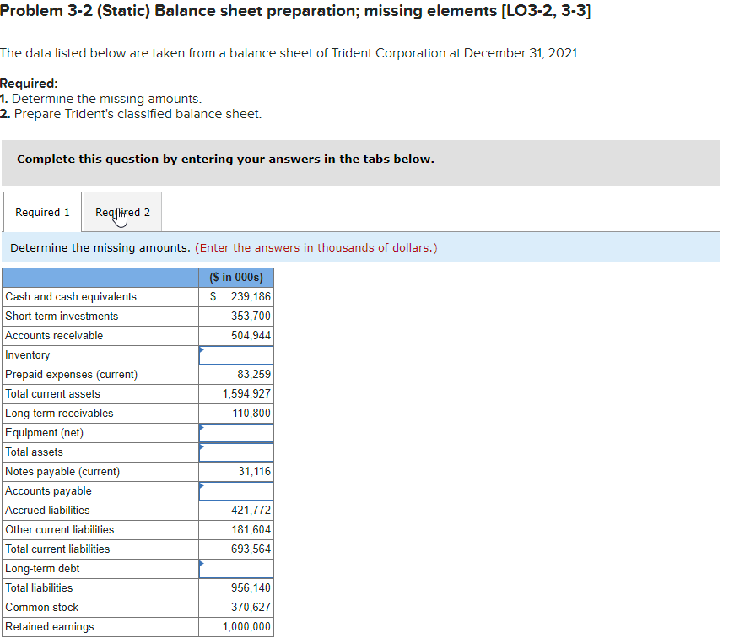Click the Total assets answer input field
This screenshot has height=644, width=734.
(236, 452)
